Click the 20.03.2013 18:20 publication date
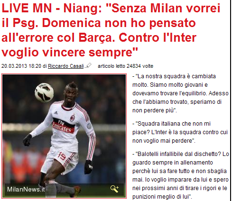The height and width of the screenshot is (201, 232). (21, 66)
